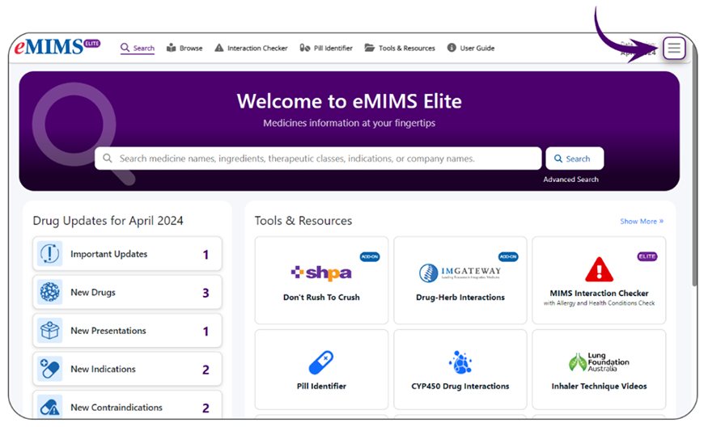This screenshot has height=427, width=704.
Task: Click the 'Tools & Resources' section heading
Action: (x=303, y=221)
